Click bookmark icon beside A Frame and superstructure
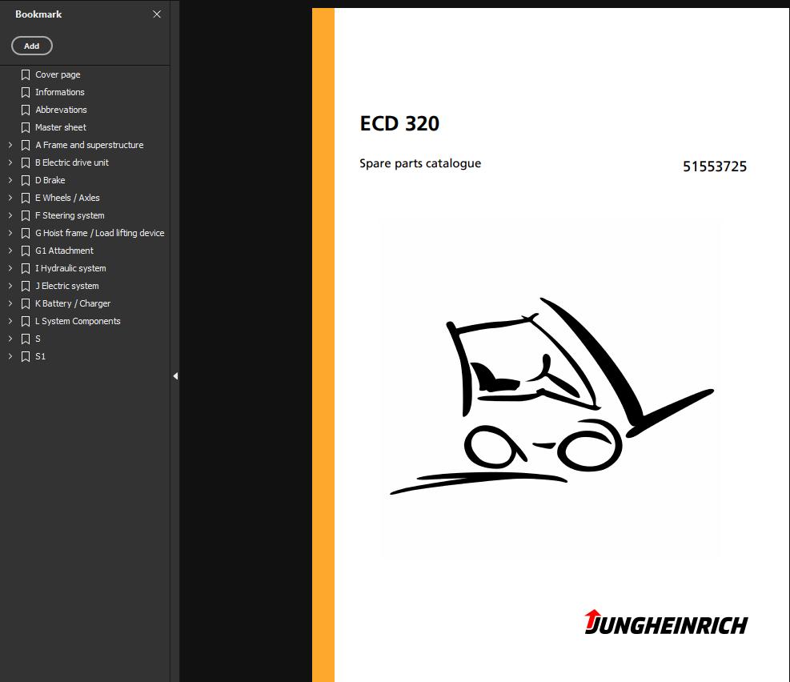 (25, 145)
